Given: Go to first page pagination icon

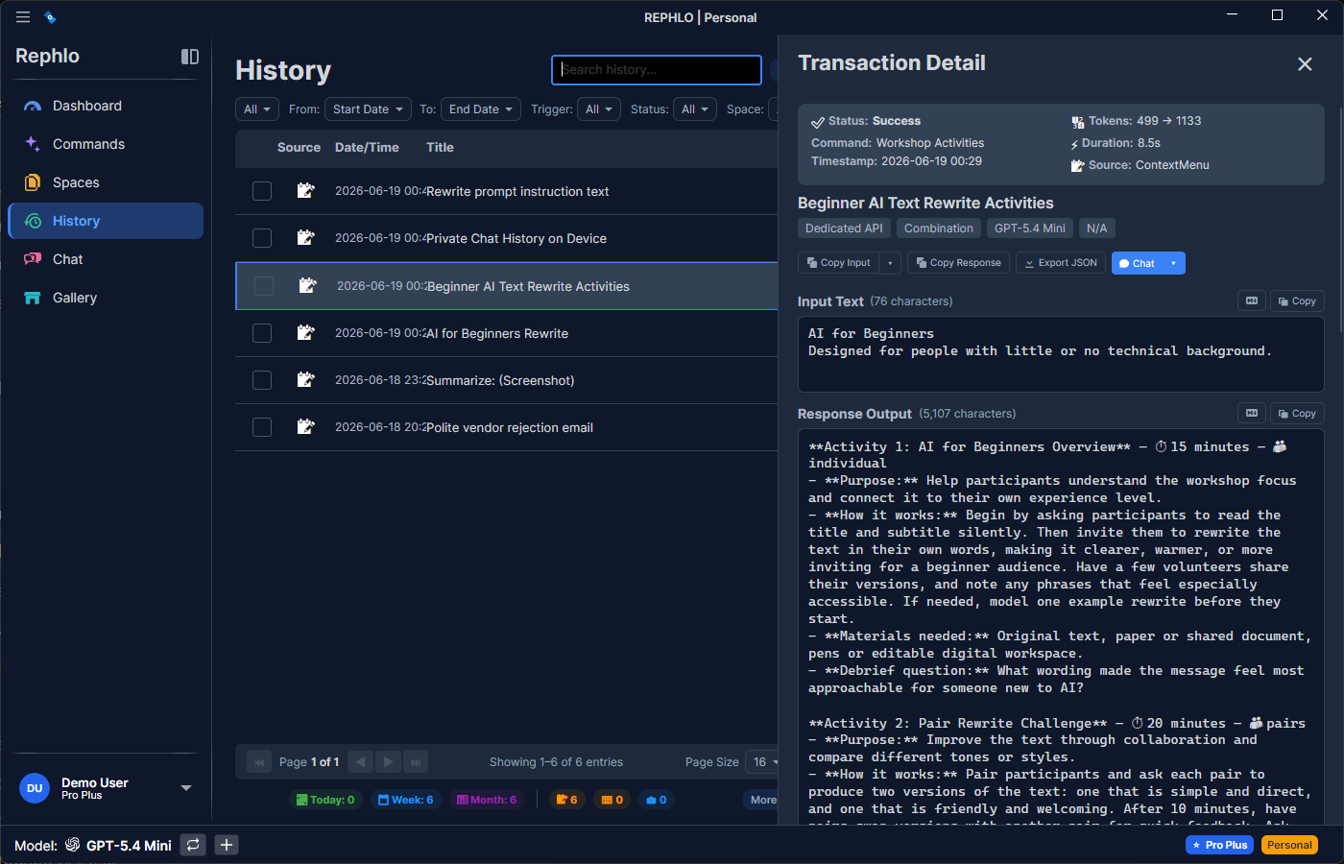Looking at the screenshot, I should (x=258, y=762).
